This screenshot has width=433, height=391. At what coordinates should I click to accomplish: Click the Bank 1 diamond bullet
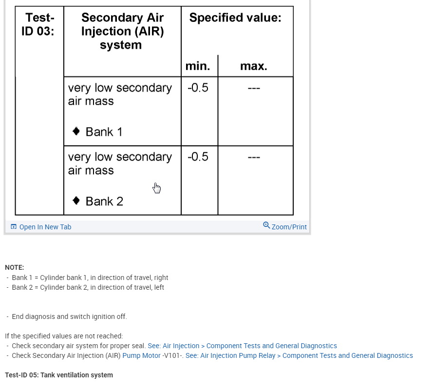point(76,131)
